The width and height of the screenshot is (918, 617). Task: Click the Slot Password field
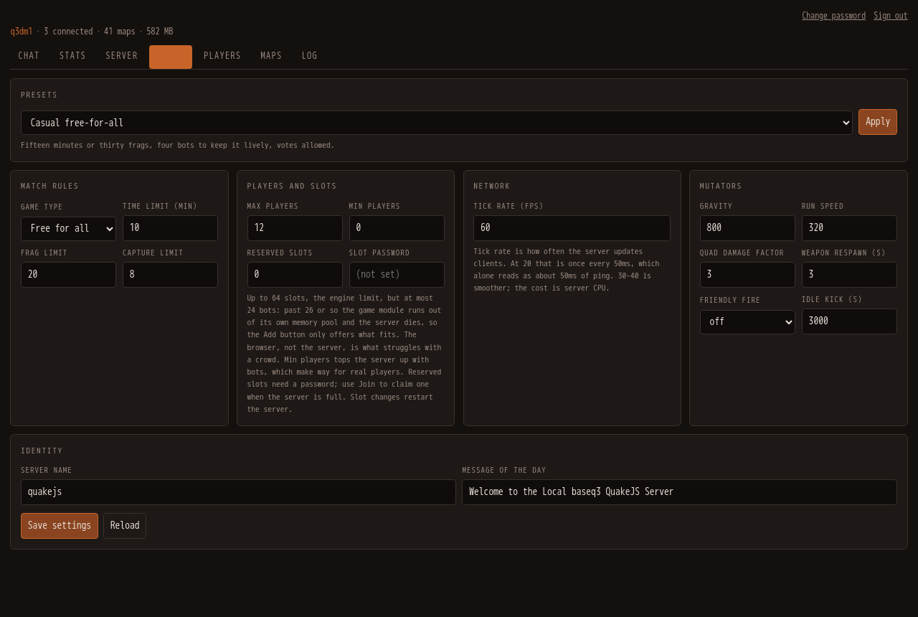[397, 275]
